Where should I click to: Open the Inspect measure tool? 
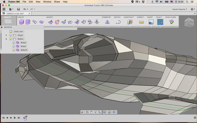coord(142,22)
